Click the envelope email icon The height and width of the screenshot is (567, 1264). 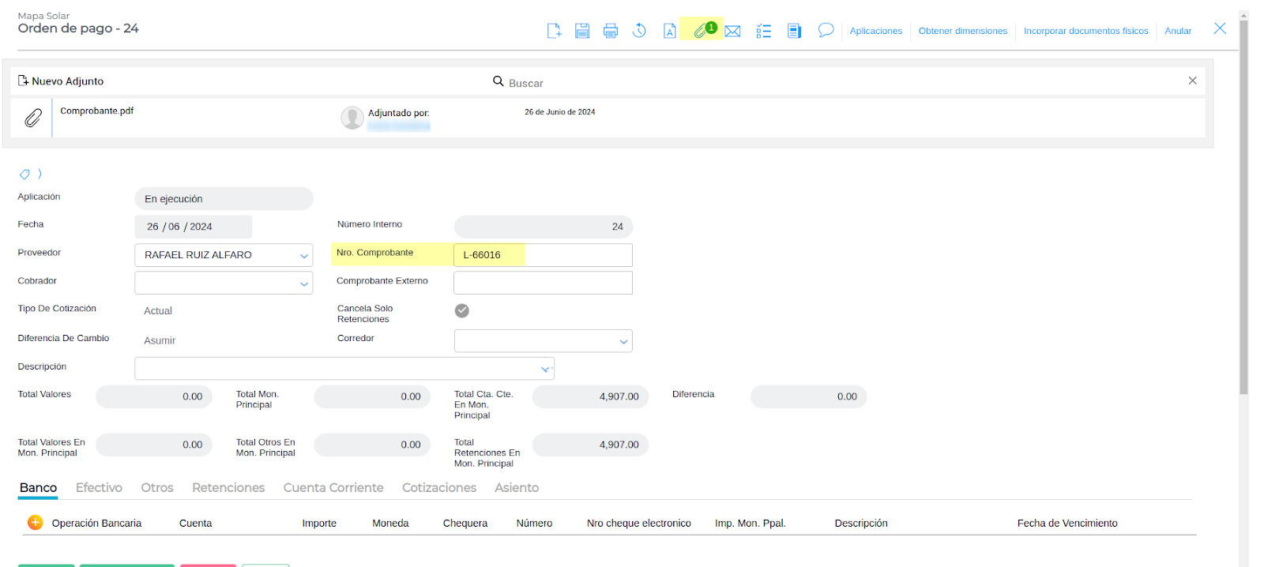pyautogui.click(x=732, y=31)
